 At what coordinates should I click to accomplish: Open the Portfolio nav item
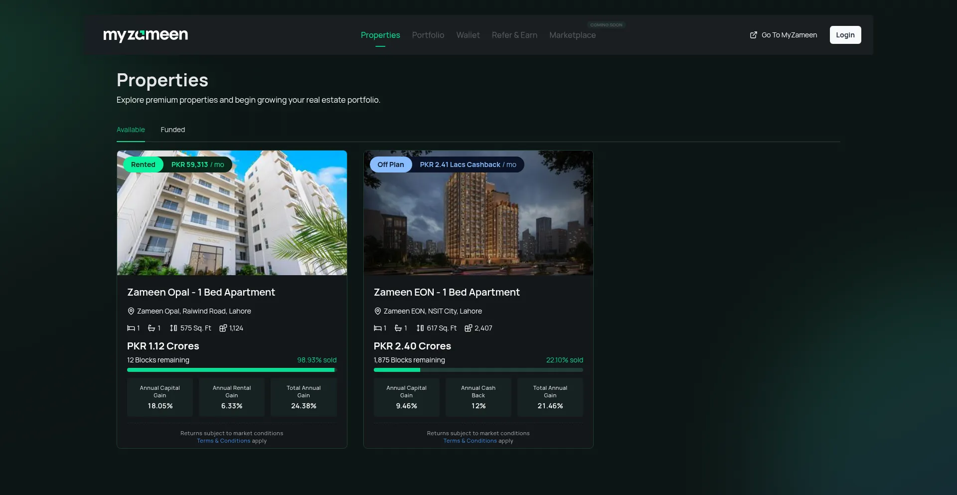coord(428,35)
